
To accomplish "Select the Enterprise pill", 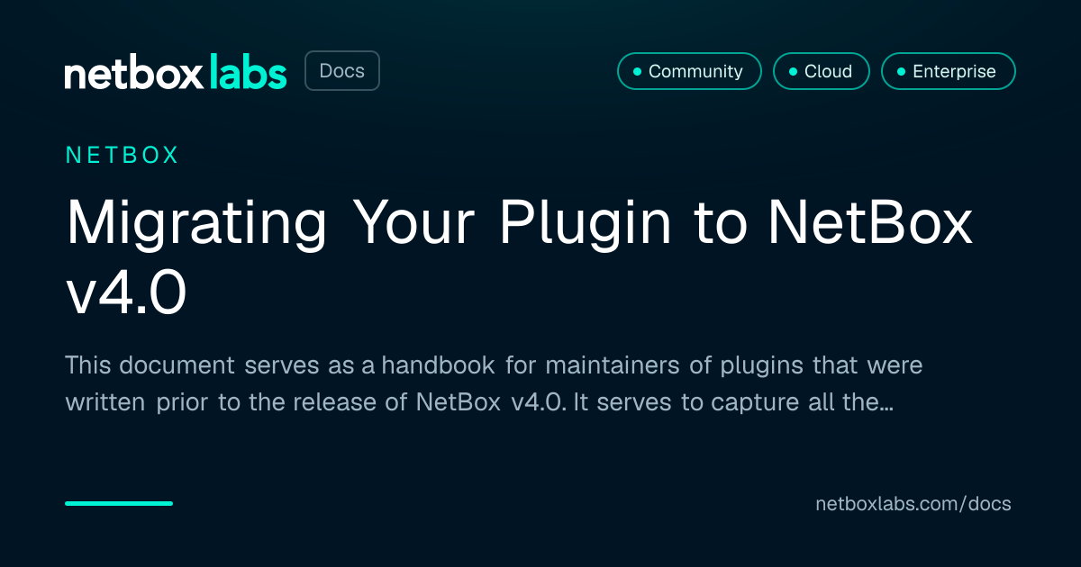I will 948,71.
